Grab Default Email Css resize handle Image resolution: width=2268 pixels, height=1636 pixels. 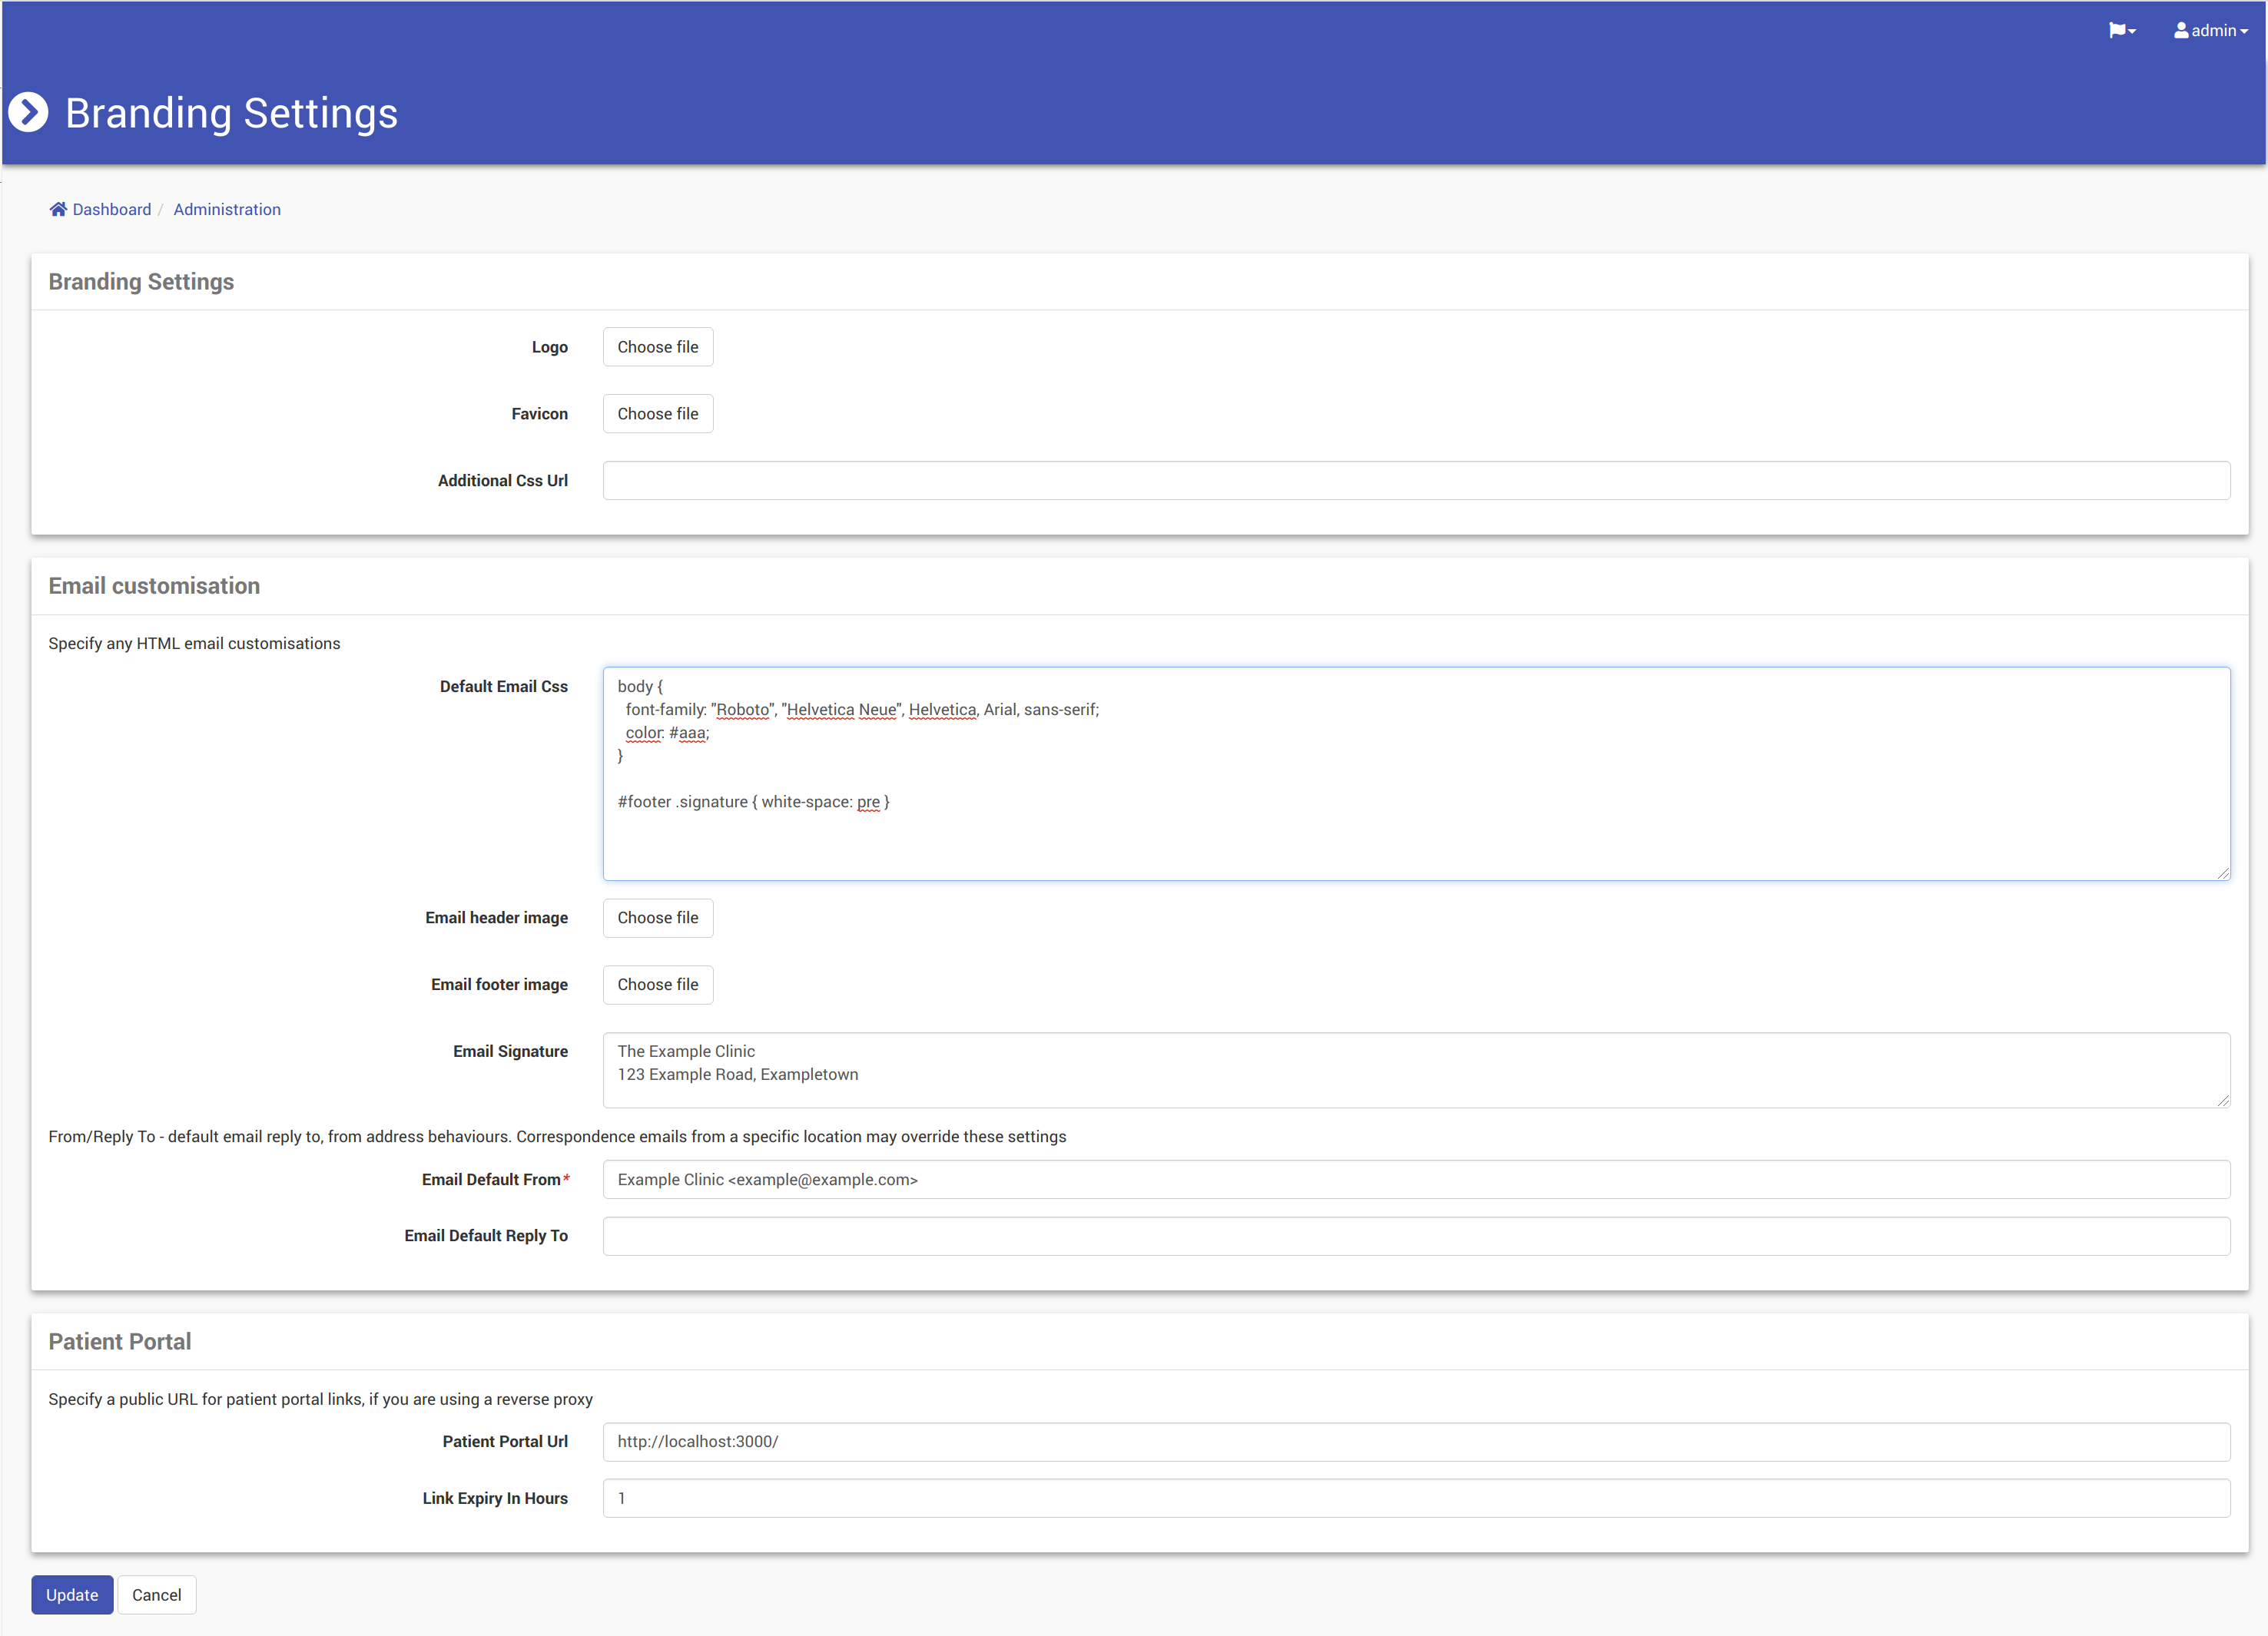(2223, 874)
